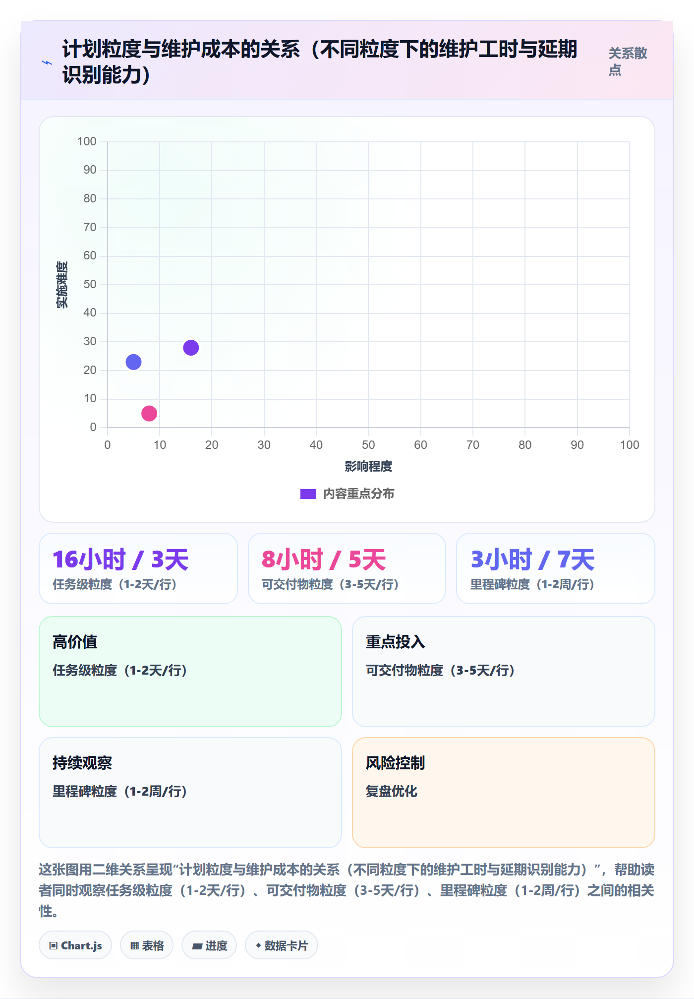
Task: Click the purple scatter point on the chart
Action: pyautogui.click(x=191, y=348)
